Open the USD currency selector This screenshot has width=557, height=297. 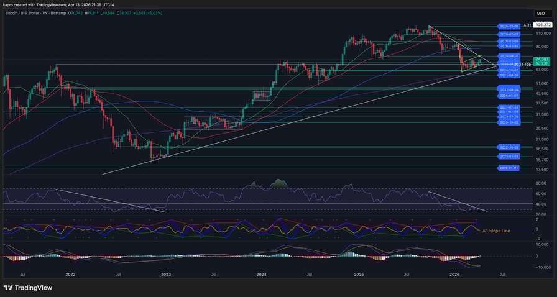coord(540,13)
